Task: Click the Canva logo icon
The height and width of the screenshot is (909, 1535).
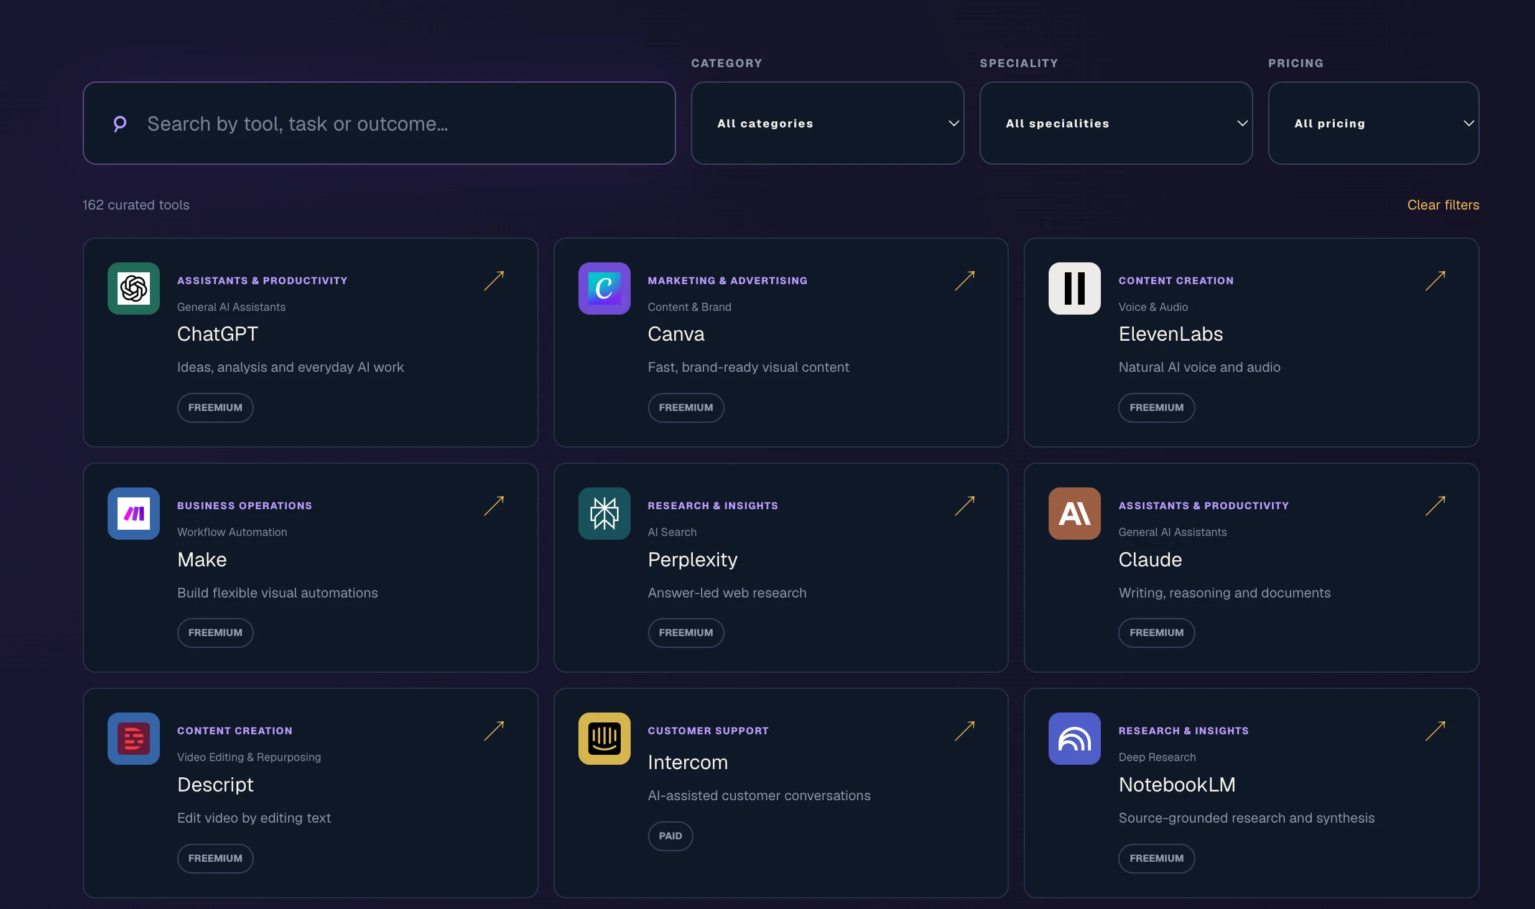Action: pos(605,288)
